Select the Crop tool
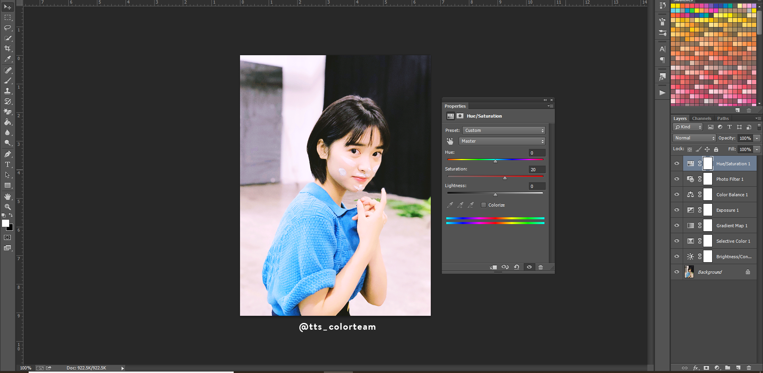This screenshot has width=763, height=373. coord(8,48)
